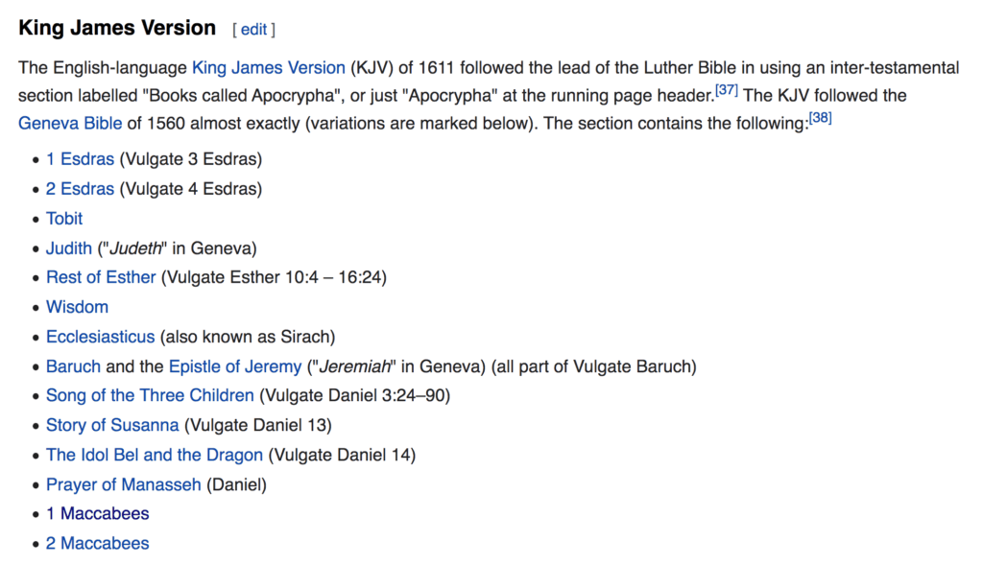Image resolution: width=983 pixels, height=565 pixels.
Task: Open the 2 Esdras article link
Action: [81, 189]
